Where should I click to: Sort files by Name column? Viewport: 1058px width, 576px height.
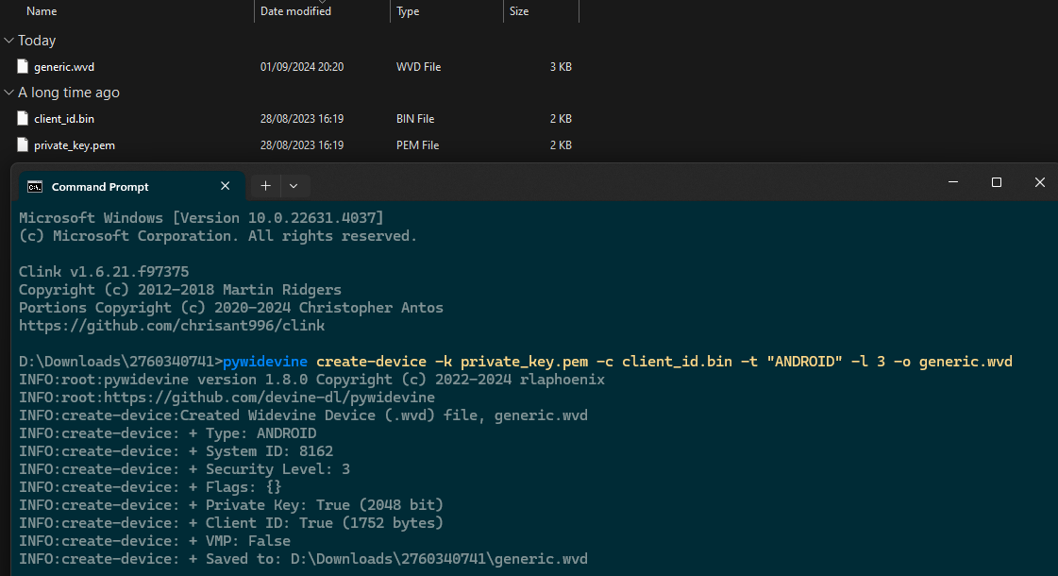point(42,11)
